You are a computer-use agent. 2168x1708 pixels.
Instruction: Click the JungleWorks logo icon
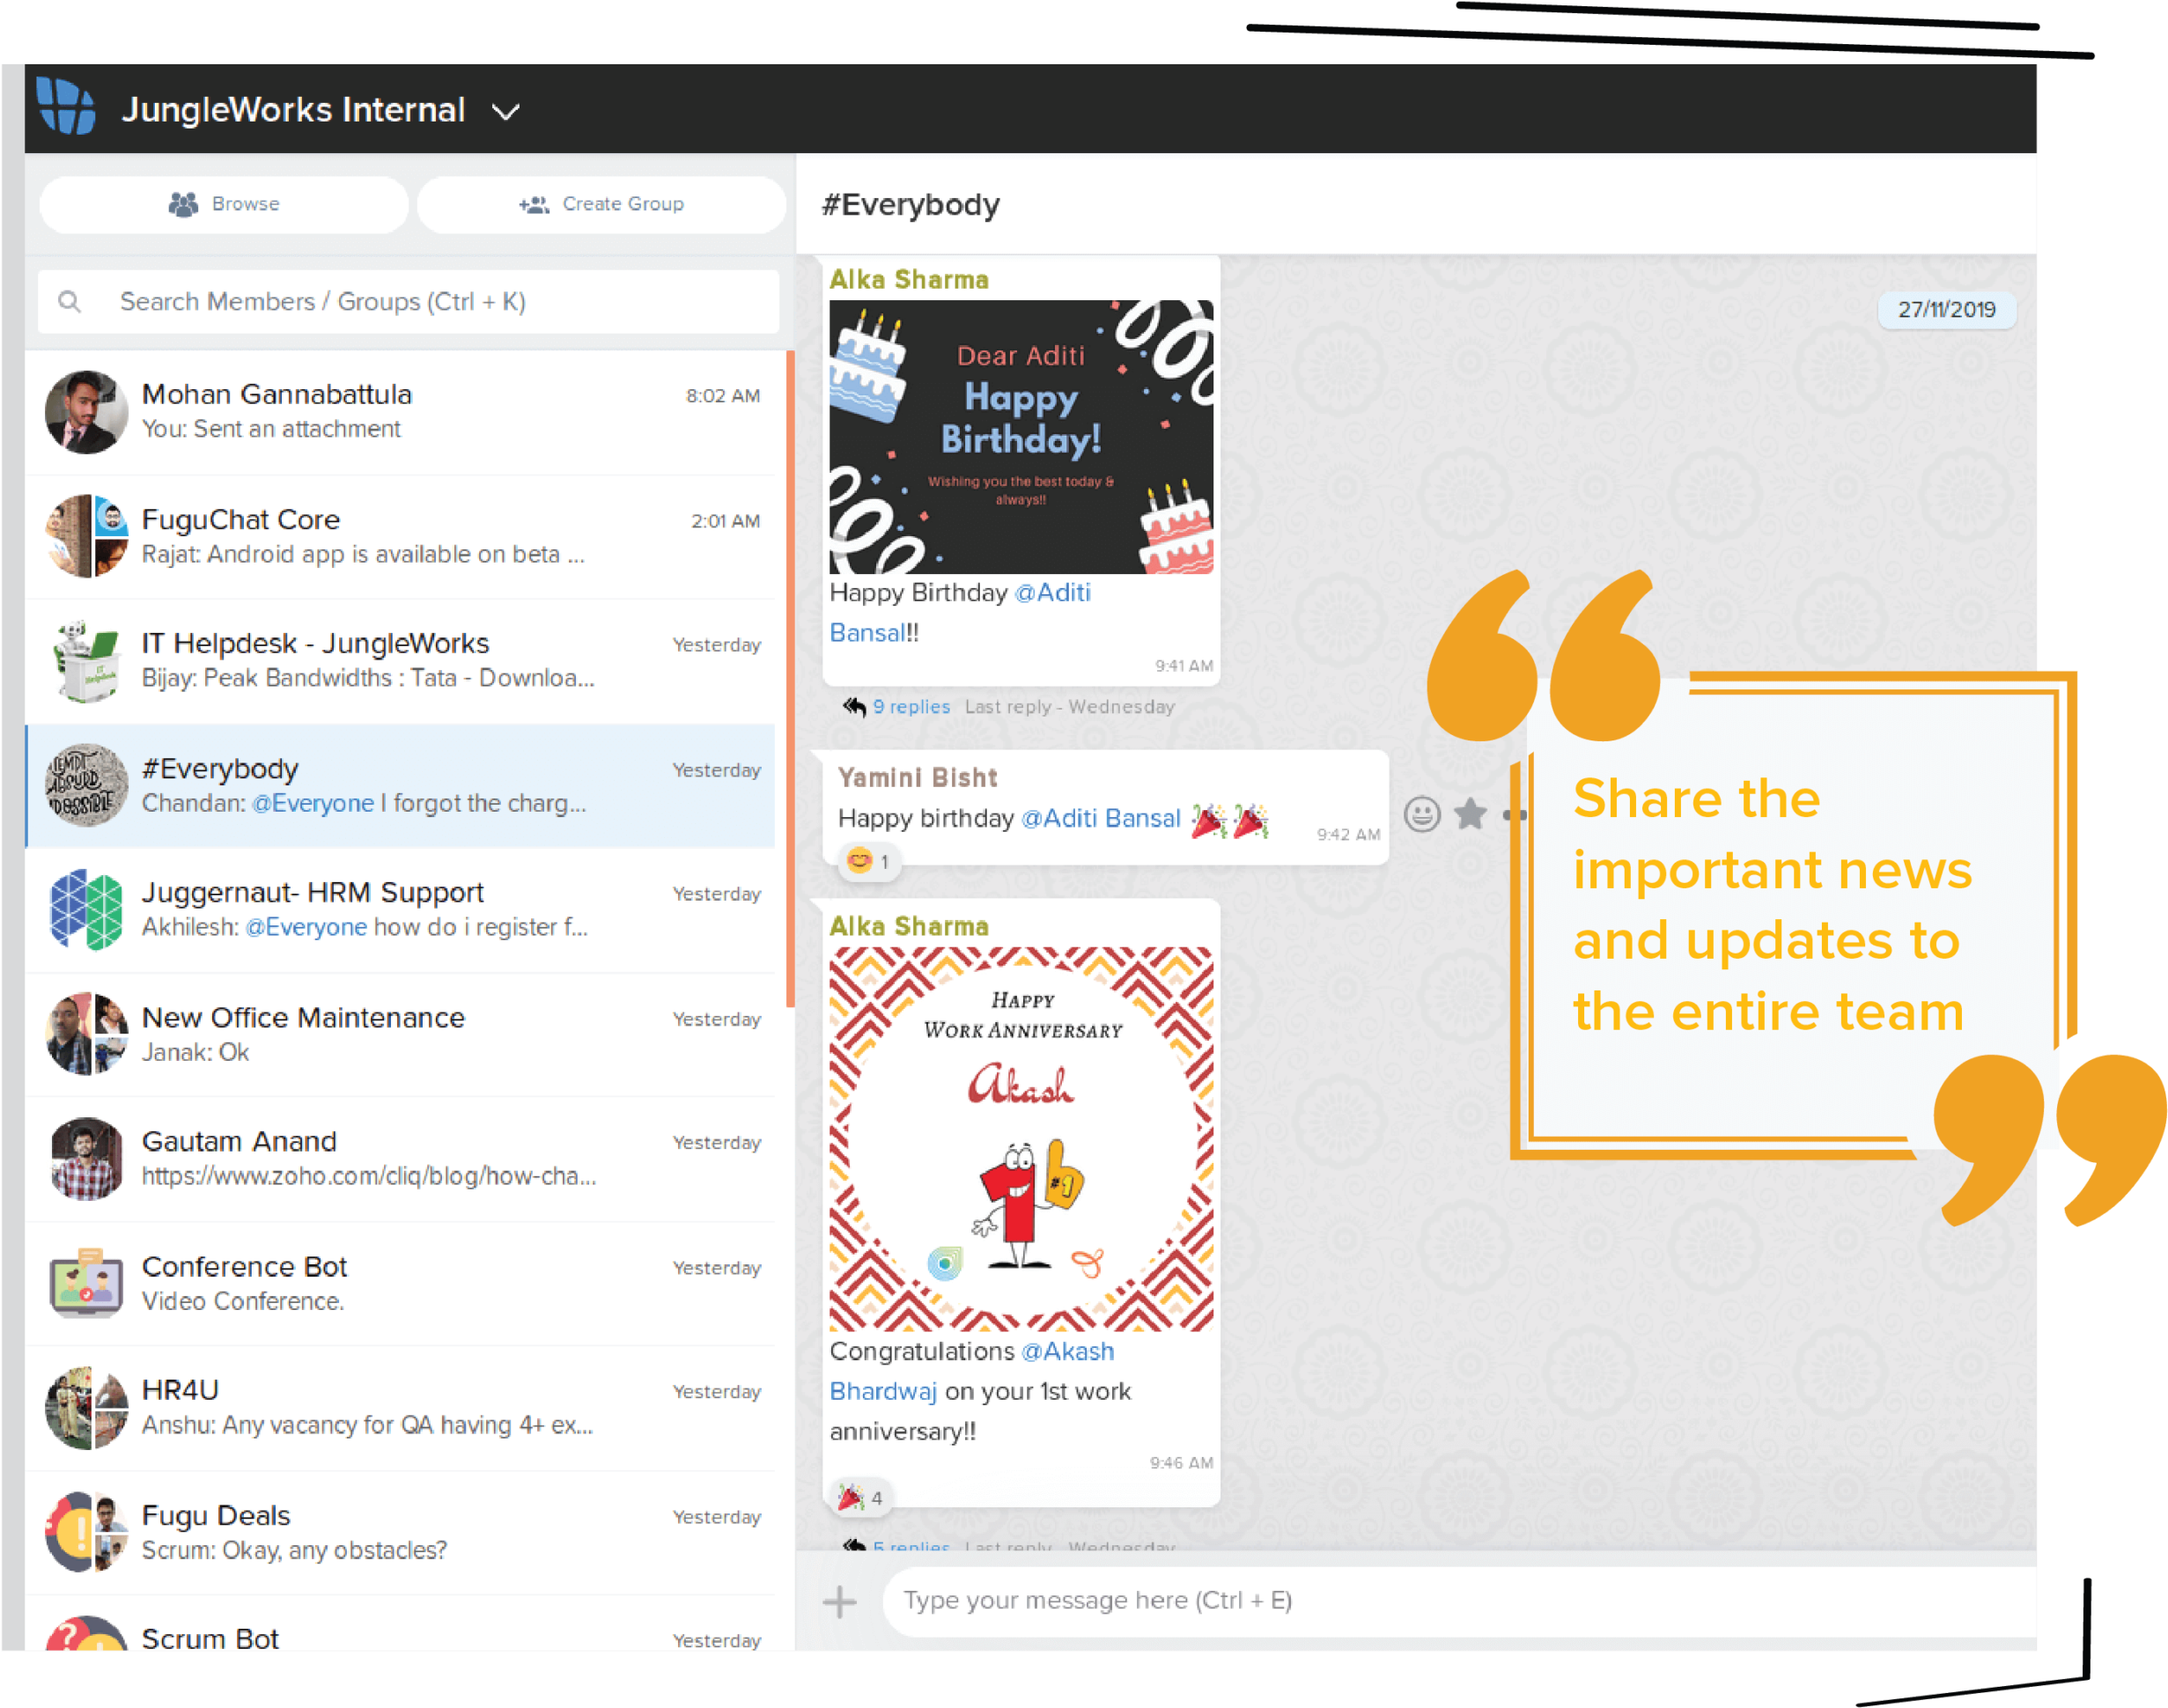click(x=66, y=106)
